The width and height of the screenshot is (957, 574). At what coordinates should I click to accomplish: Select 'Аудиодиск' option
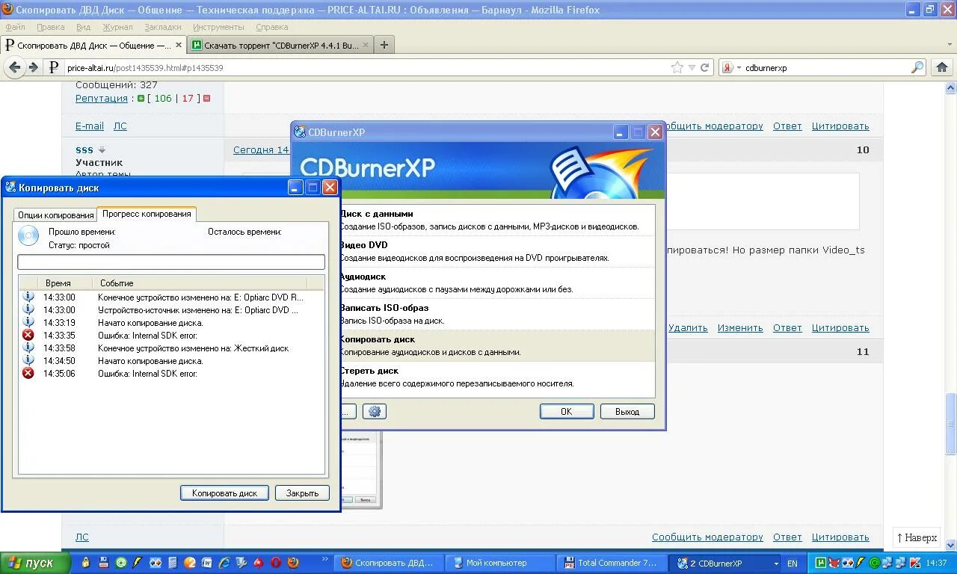[x=497, y=283]
